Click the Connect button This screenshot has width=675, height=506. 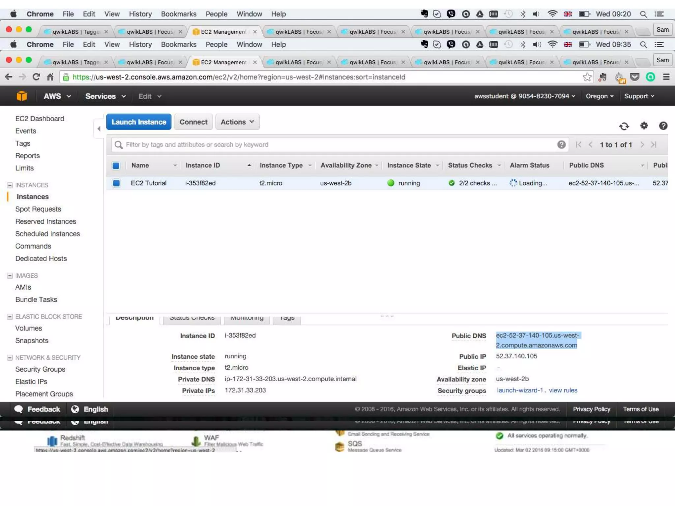[193, 122]
